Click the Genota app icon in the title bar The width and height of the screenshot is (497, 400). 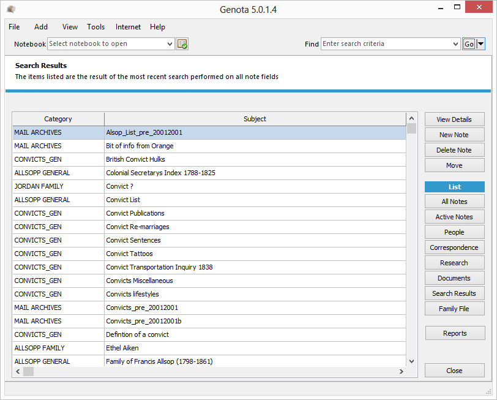point(11,10)
